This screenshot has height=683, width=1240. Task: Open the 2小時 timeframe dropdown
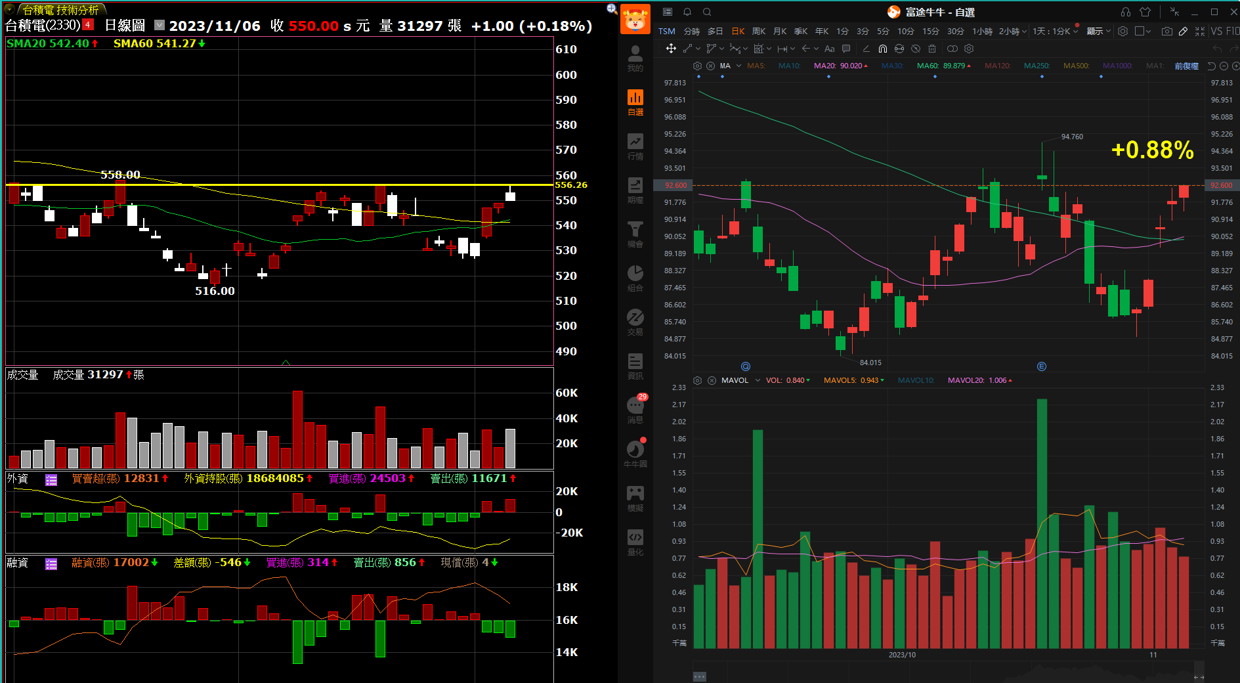pos(1013,32)
